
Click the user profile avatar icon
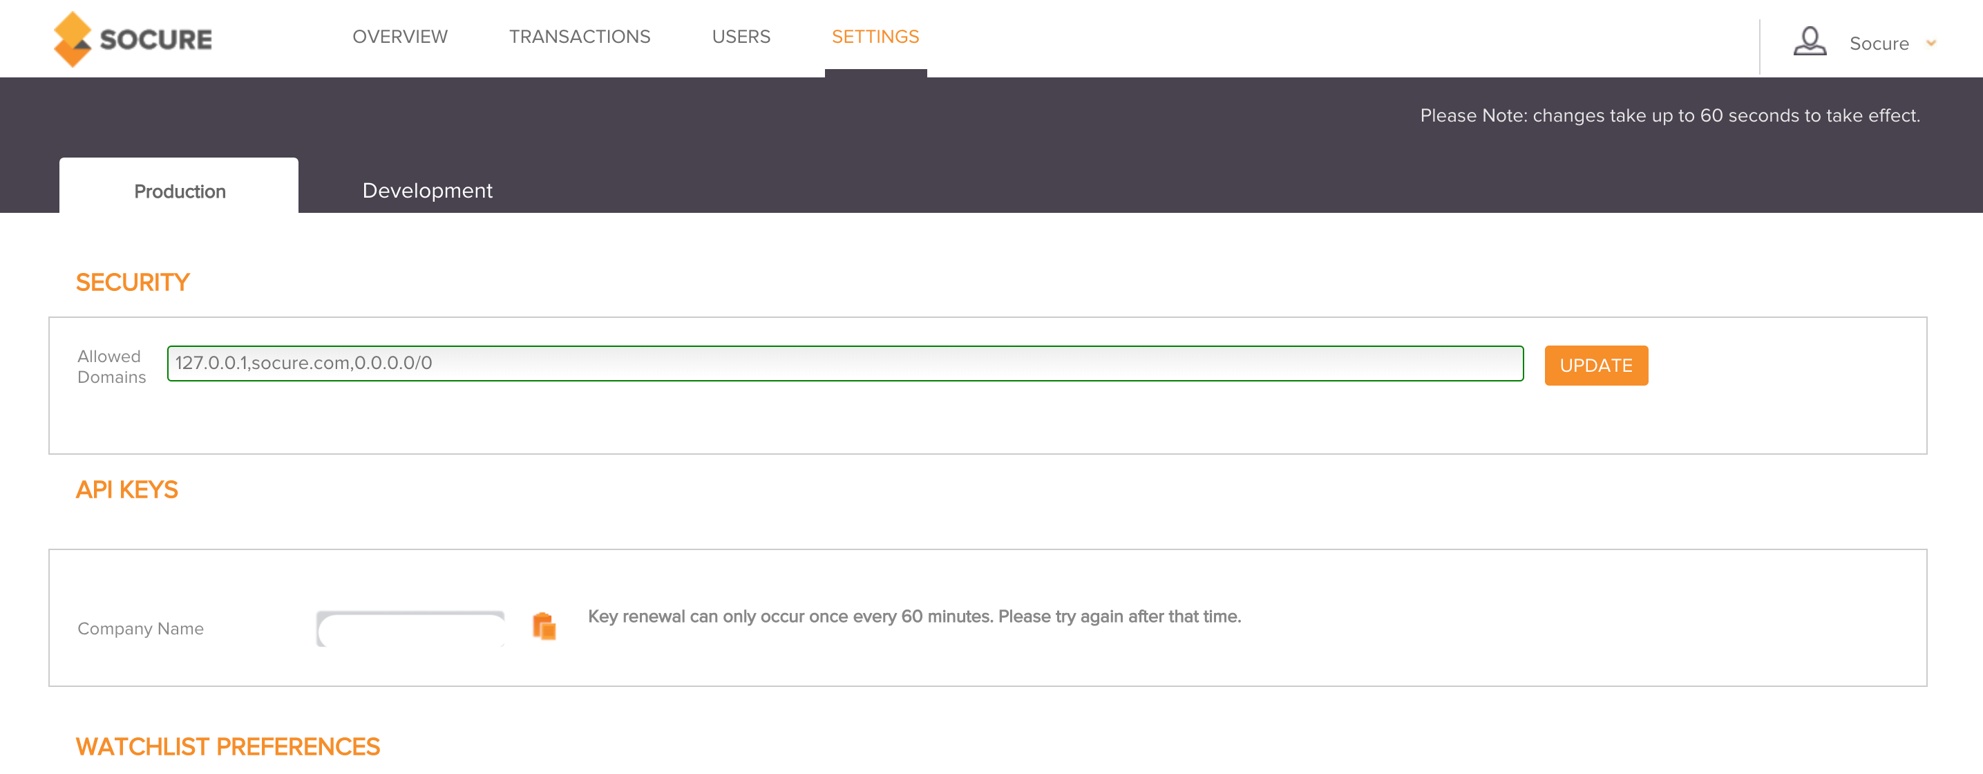tap(1809, 41)
